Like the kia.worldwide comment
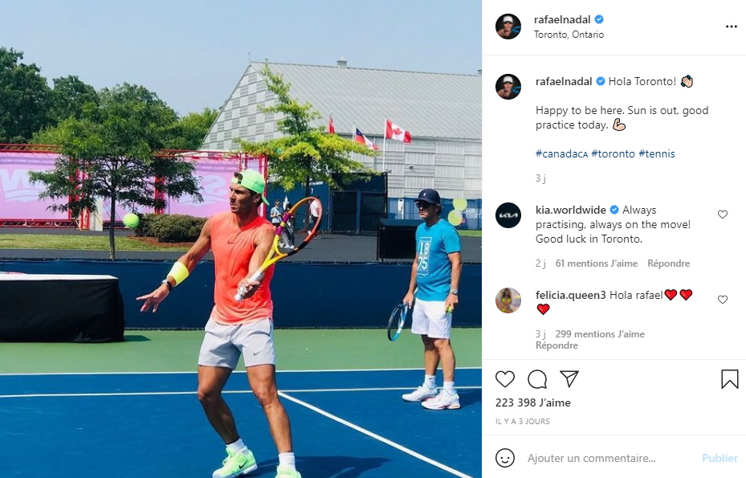The image size is (746, 478). 723,214
